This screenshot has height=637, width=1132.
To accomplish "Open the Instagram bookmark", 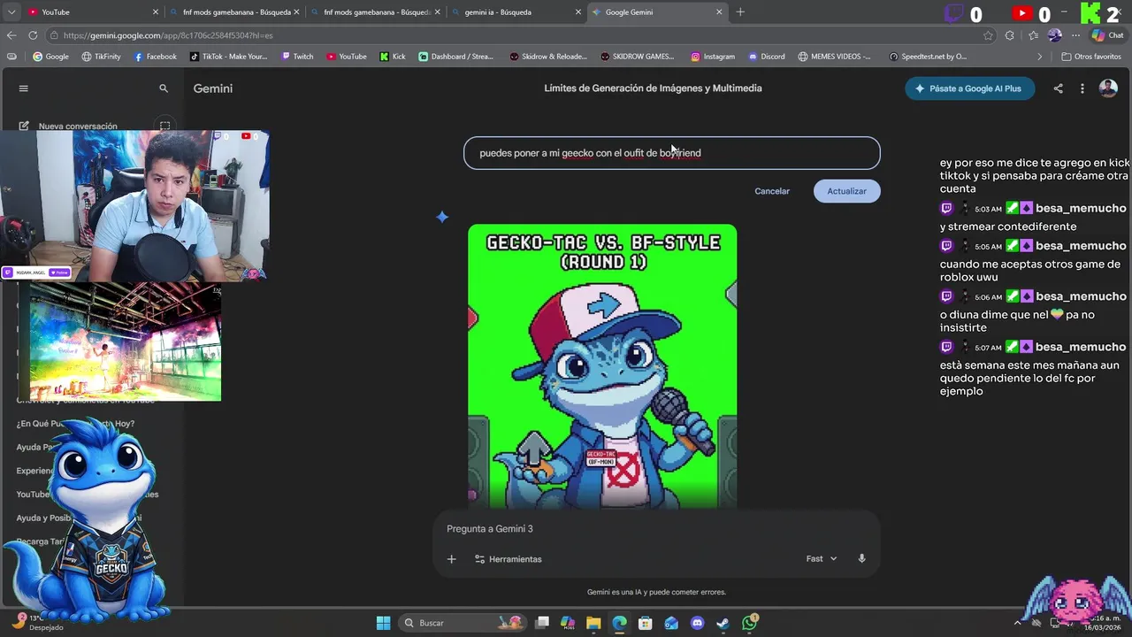I will 713,57.
